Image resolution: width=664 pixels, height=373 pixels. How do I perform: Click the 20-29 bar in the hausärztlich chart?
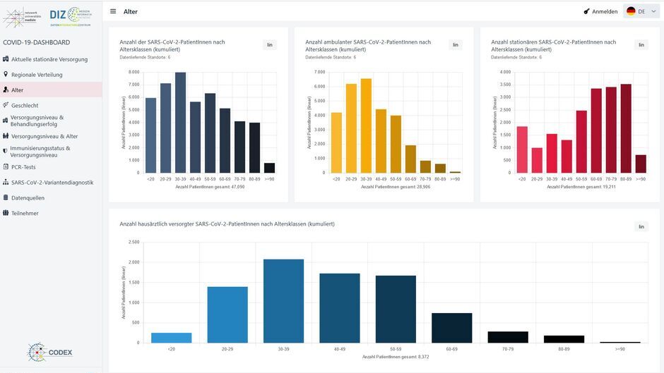click(x=227, y=314)
